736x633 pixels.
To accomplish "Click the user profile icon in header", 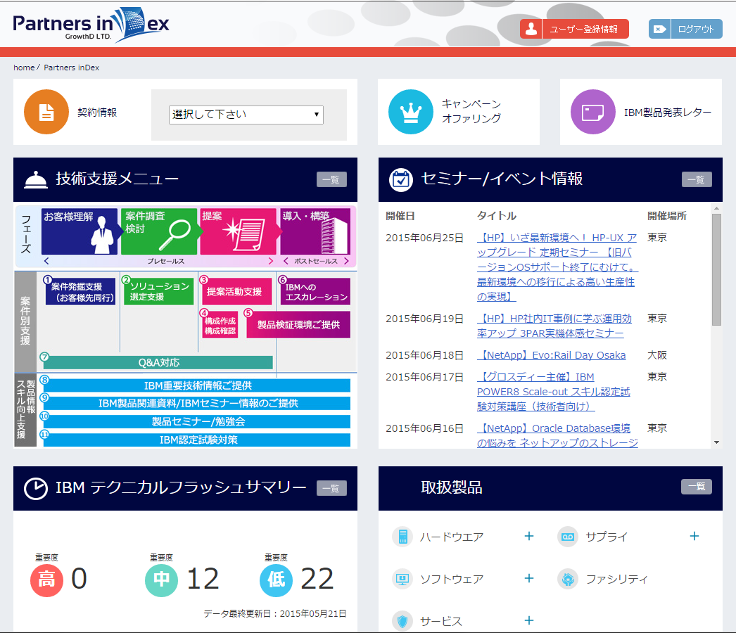I will (531, 29).
